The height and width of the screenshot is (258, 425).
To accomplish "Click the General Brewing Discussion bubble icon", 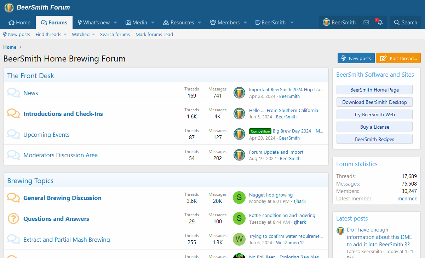I will (x=13, y=198).
